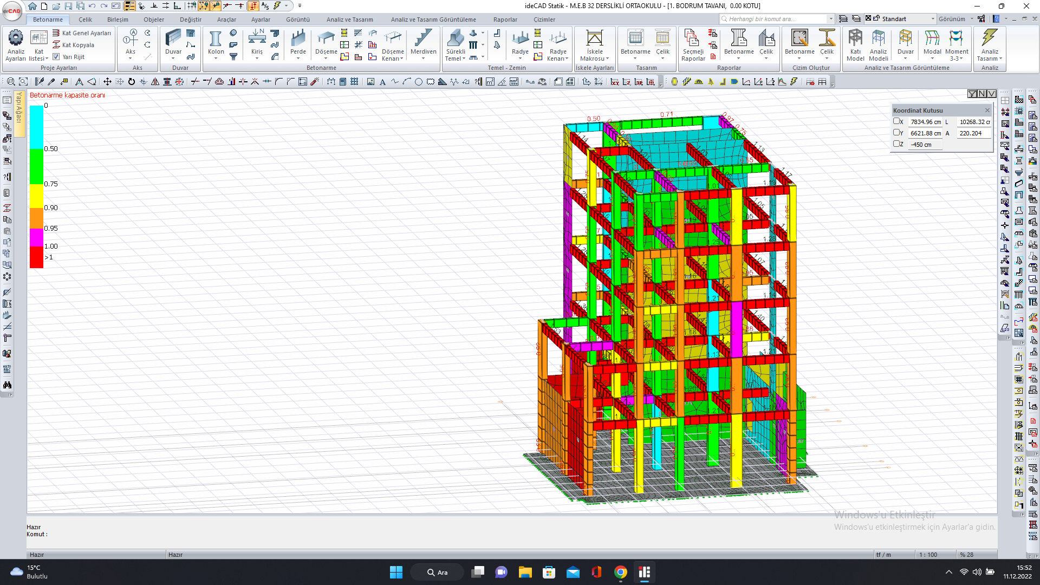Select the Kolon column tool
The image size is (1040, 585).
click(216, 45)
